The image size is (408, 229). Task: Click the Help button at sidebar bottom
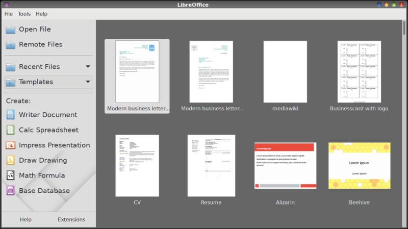click(x=25, y=219)
